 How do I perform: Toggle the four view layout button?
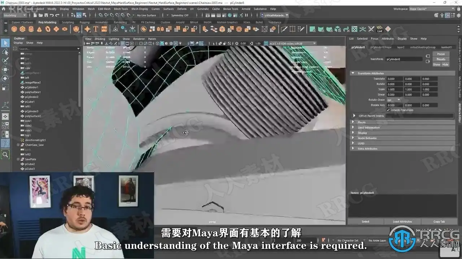[x=5, y=125]
